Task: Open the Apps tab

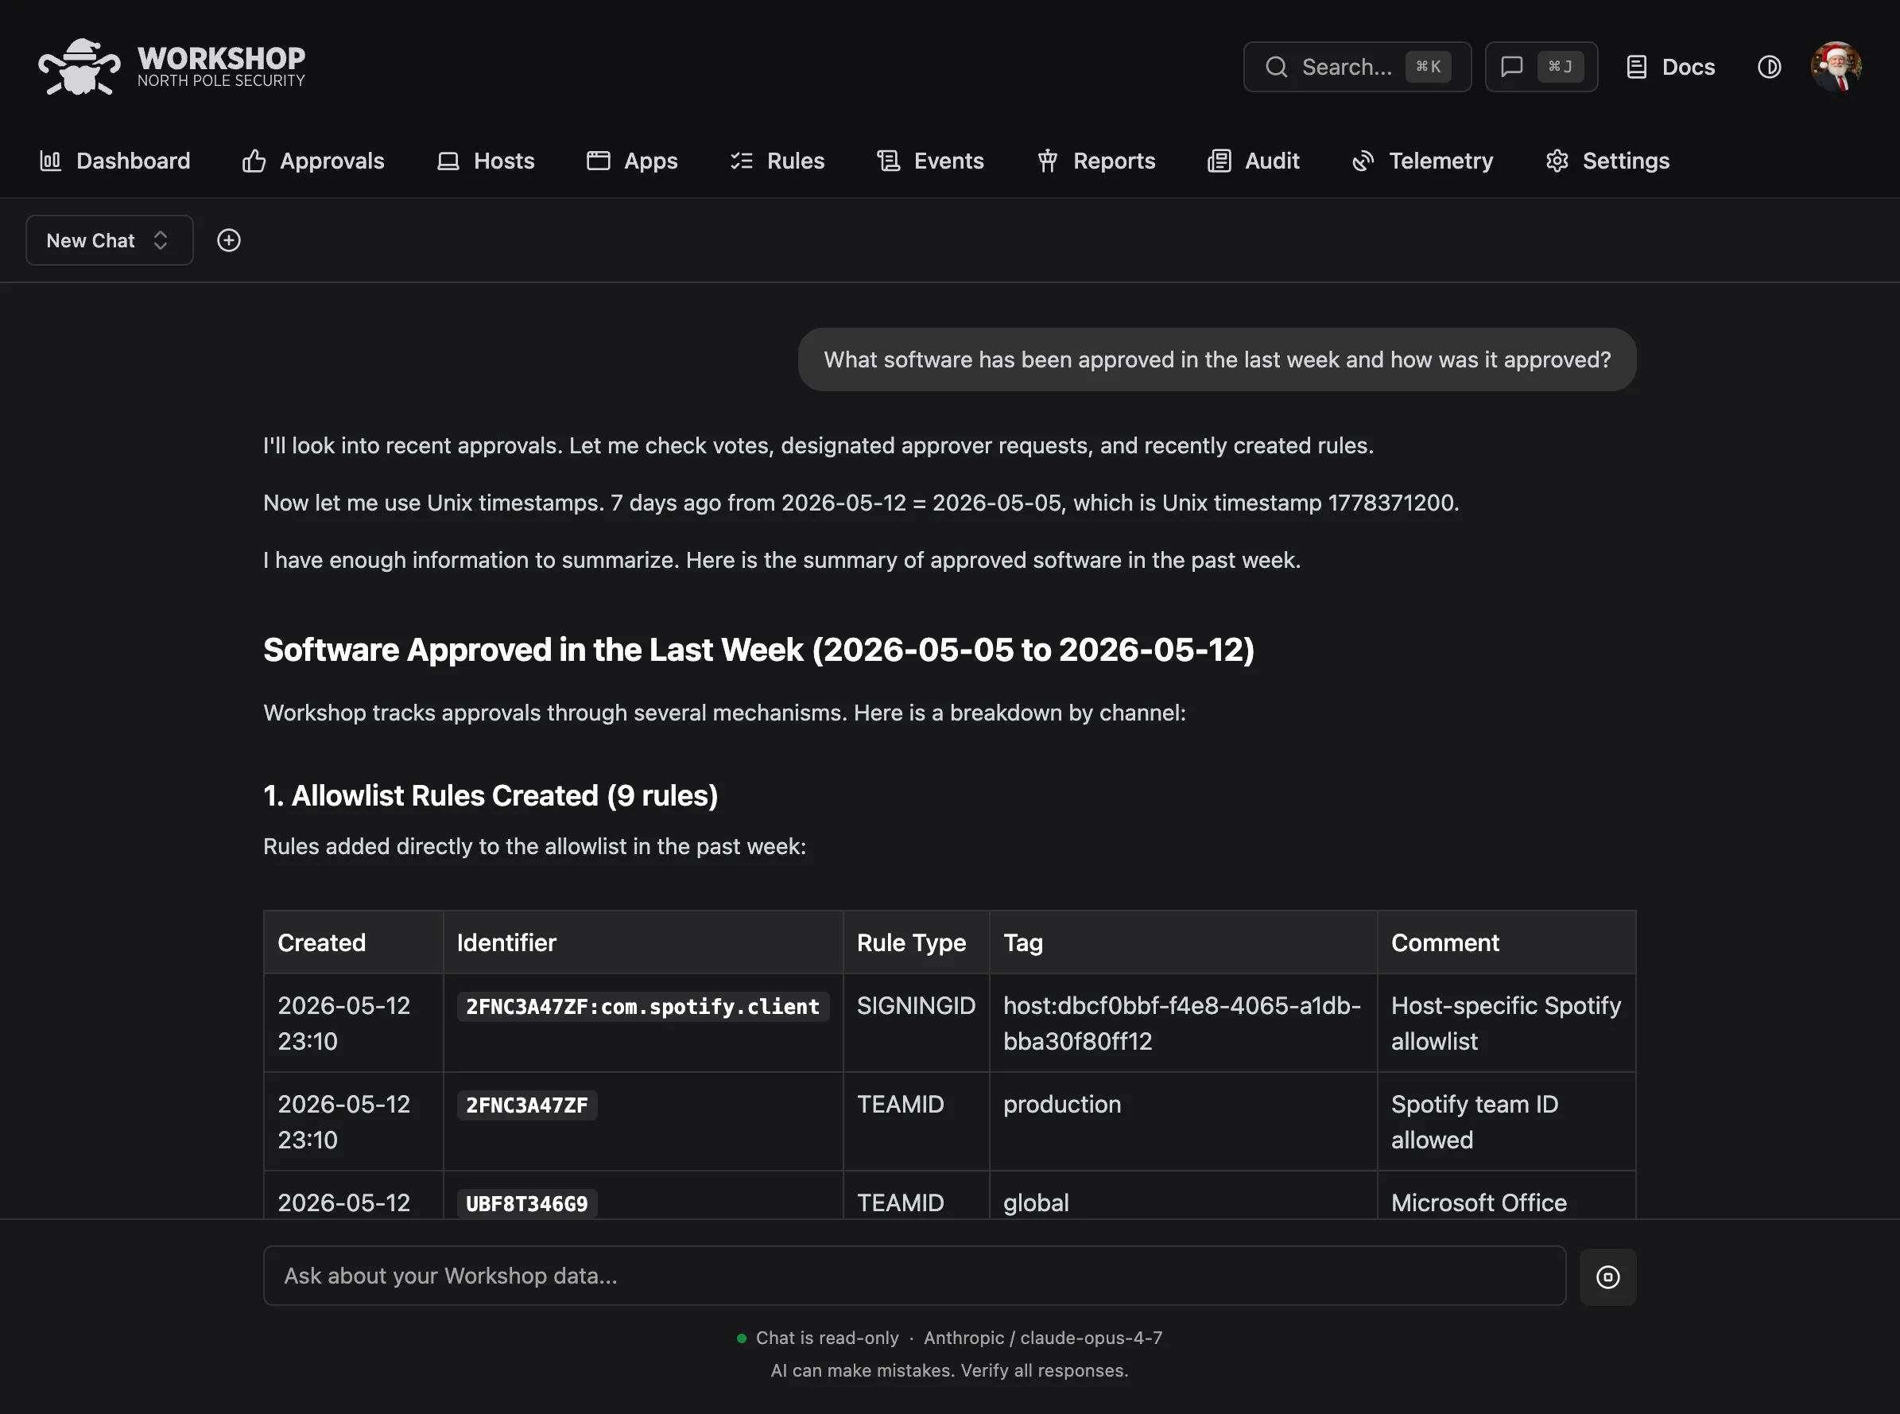Action: pos(631,161)
